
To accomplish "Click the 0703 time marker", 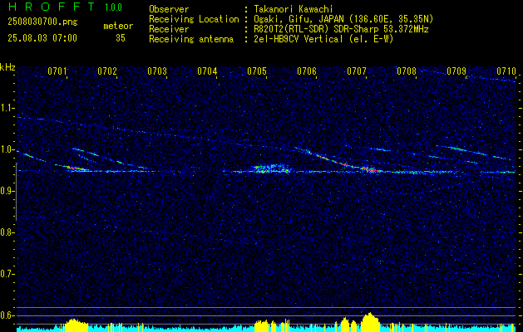I will tap(157, 71).
